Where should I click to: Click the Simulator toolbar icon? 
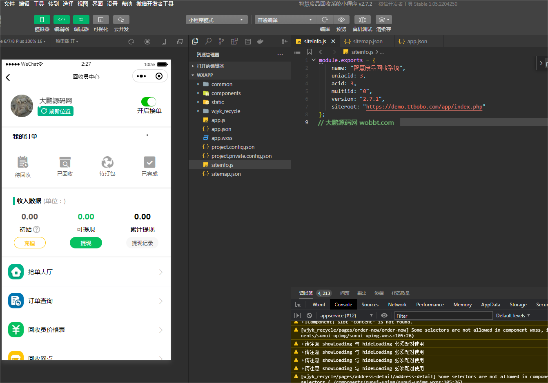pos(42,20)
